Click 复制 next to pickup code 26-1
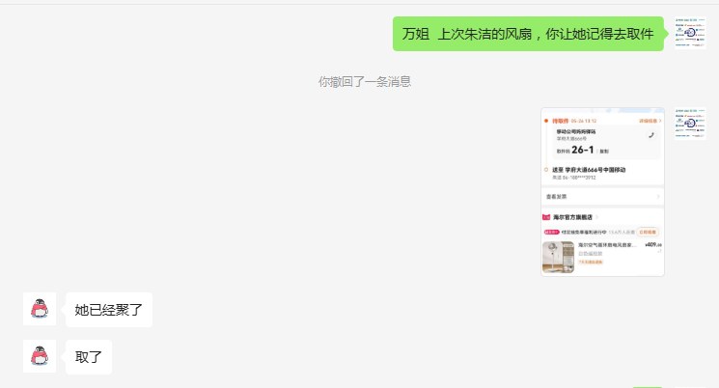 pos(604,151)
